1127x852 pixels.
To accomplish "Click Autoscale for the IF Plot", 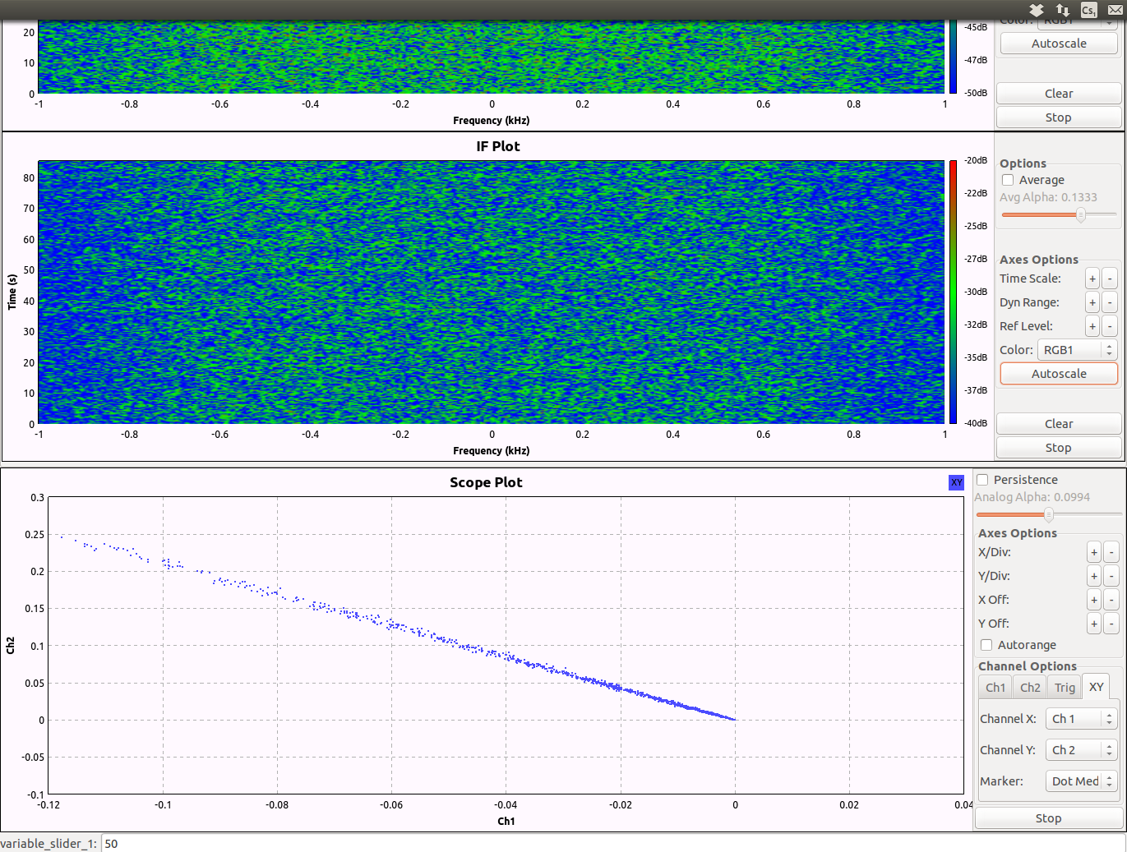I will pyautogui.click(x=1059, y=374).
